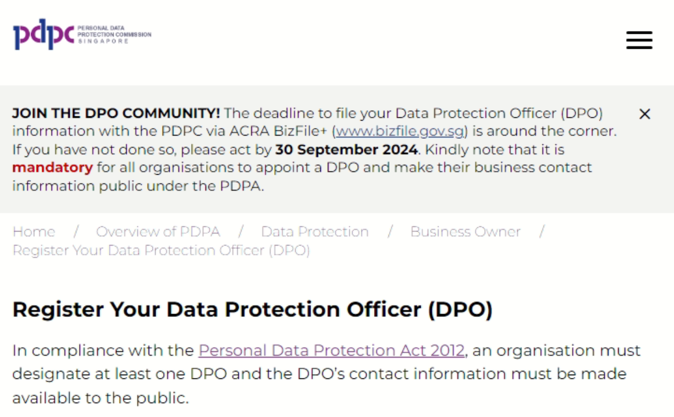Click "available to the public" paragraph text
Screen dimensions: 674x417
pyautogui.click(x=100, y=398)
